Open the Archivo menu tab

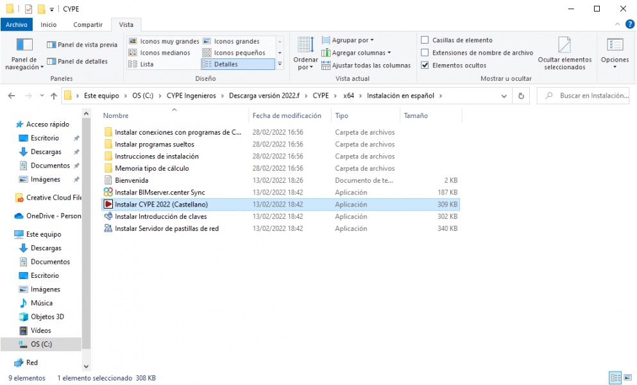[17, 24]
